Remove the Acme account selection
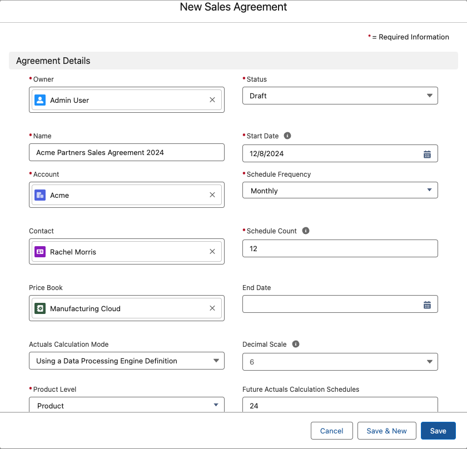This screenshot has height=449, width=467. point(212,194)
